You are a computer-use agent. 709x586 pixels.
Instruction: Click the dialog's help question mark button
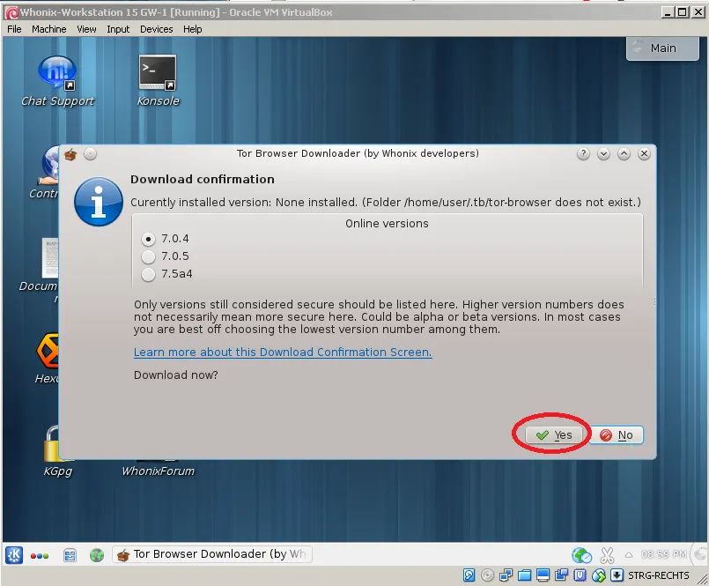[x=583, y=154]
